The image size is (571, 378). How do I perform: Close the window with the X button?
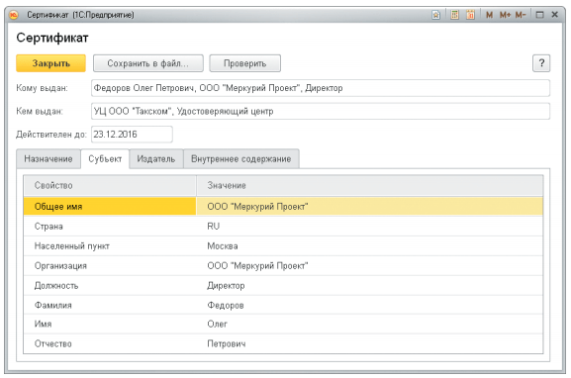click(555, 15)
